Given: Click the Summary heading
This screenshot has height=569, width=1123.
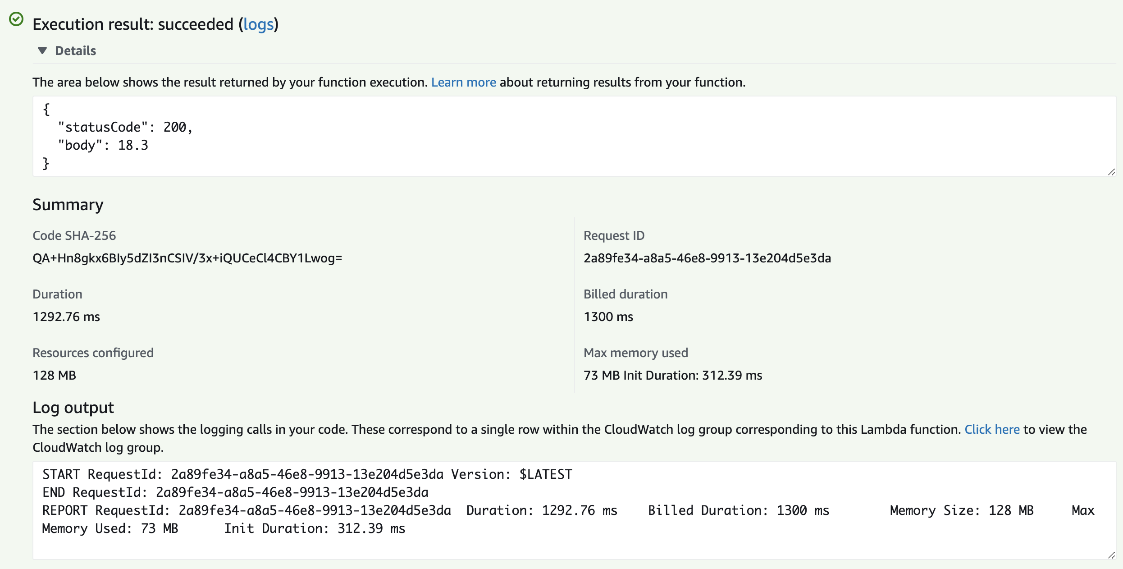Looking at the screenshot, I should (x=68, y=205).
